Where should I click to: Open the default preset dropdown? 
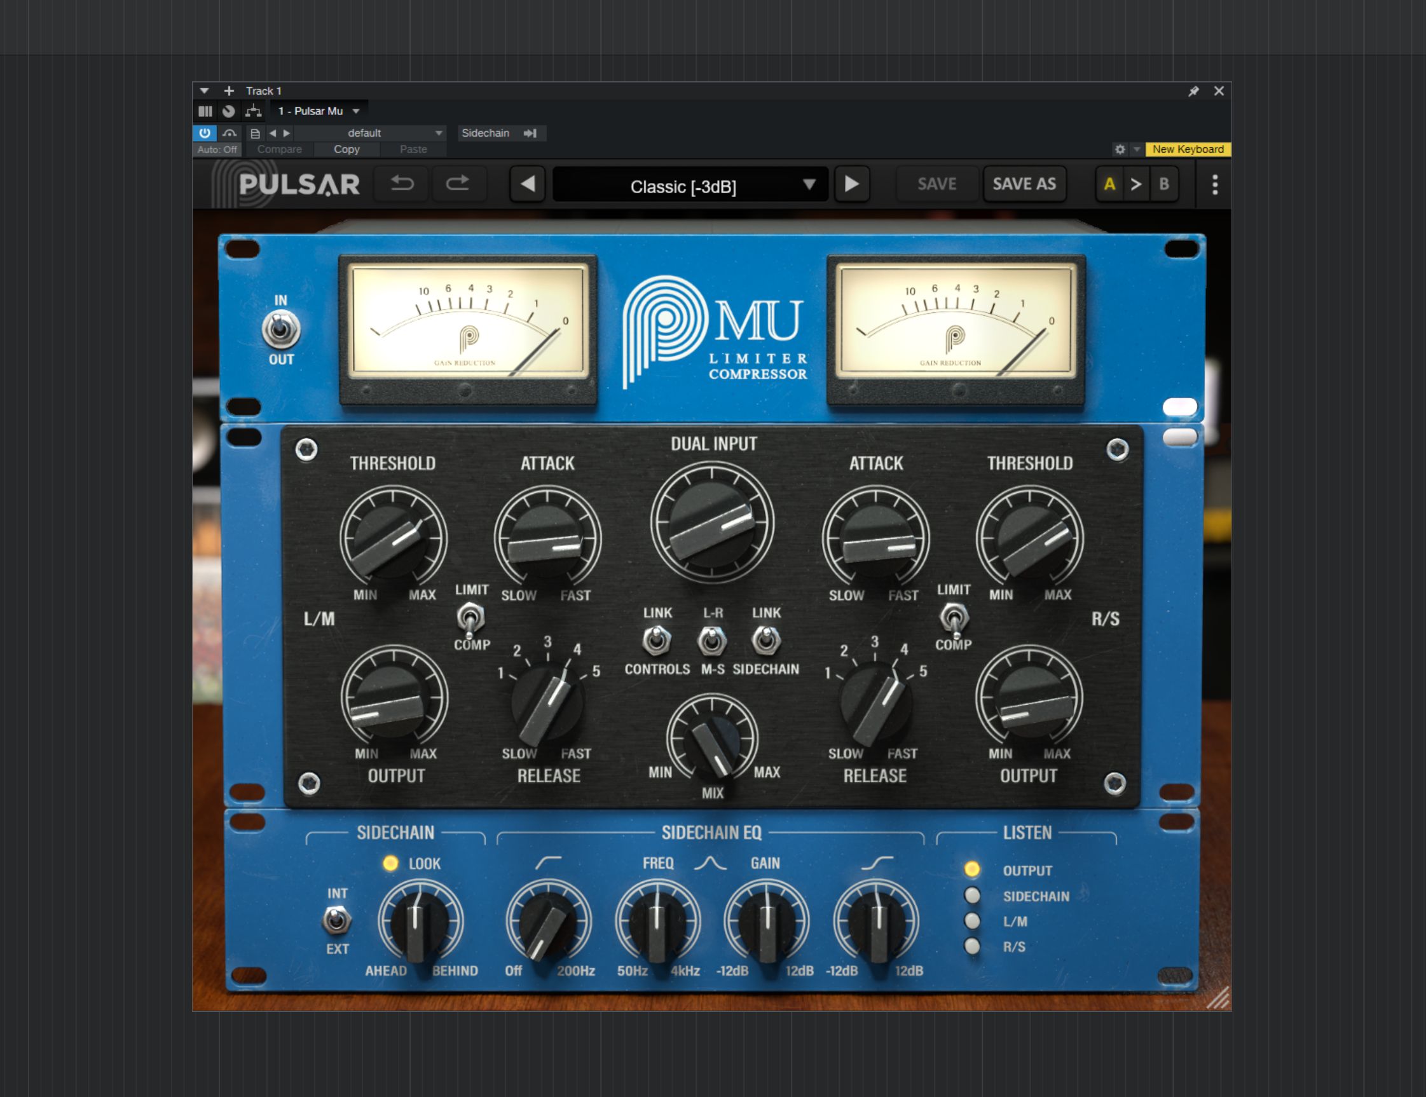(369, 133)
